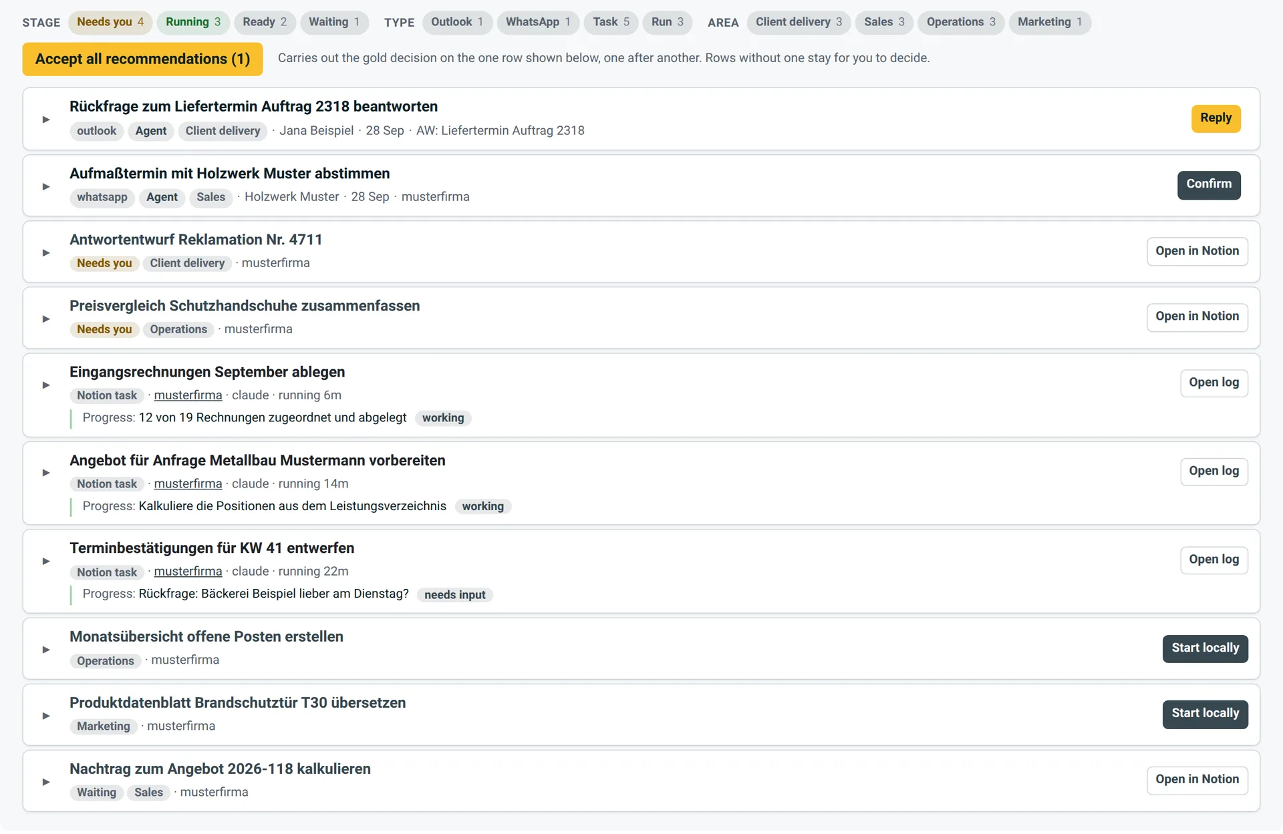The image size is (1283, 834).
Task: Toggle the Ready stage filter
Action: pos(265,22)
